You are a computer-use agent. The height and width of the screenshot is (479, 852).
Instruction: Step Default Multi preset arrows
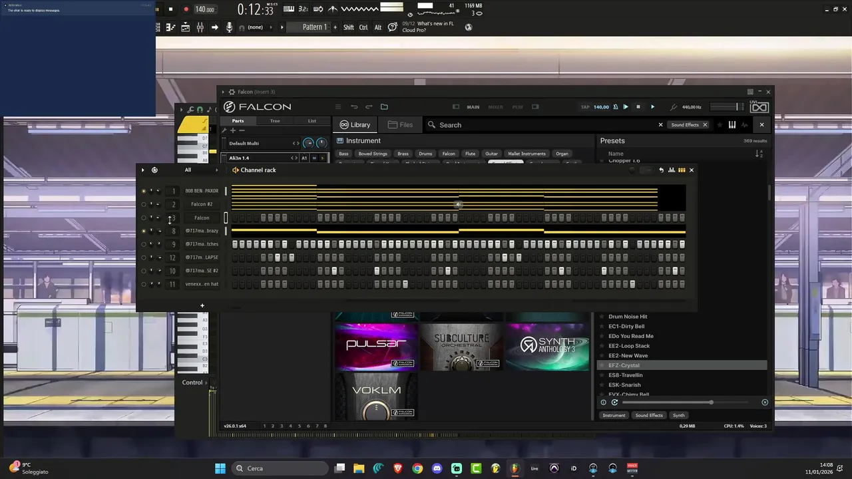[296, 143]
